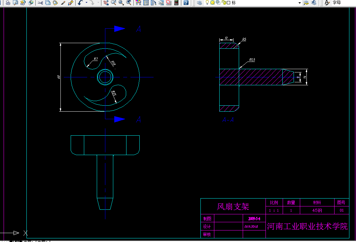Click the 数量 header cell
The height and width of the screenshot is (242, 356).
click(291, 202)
